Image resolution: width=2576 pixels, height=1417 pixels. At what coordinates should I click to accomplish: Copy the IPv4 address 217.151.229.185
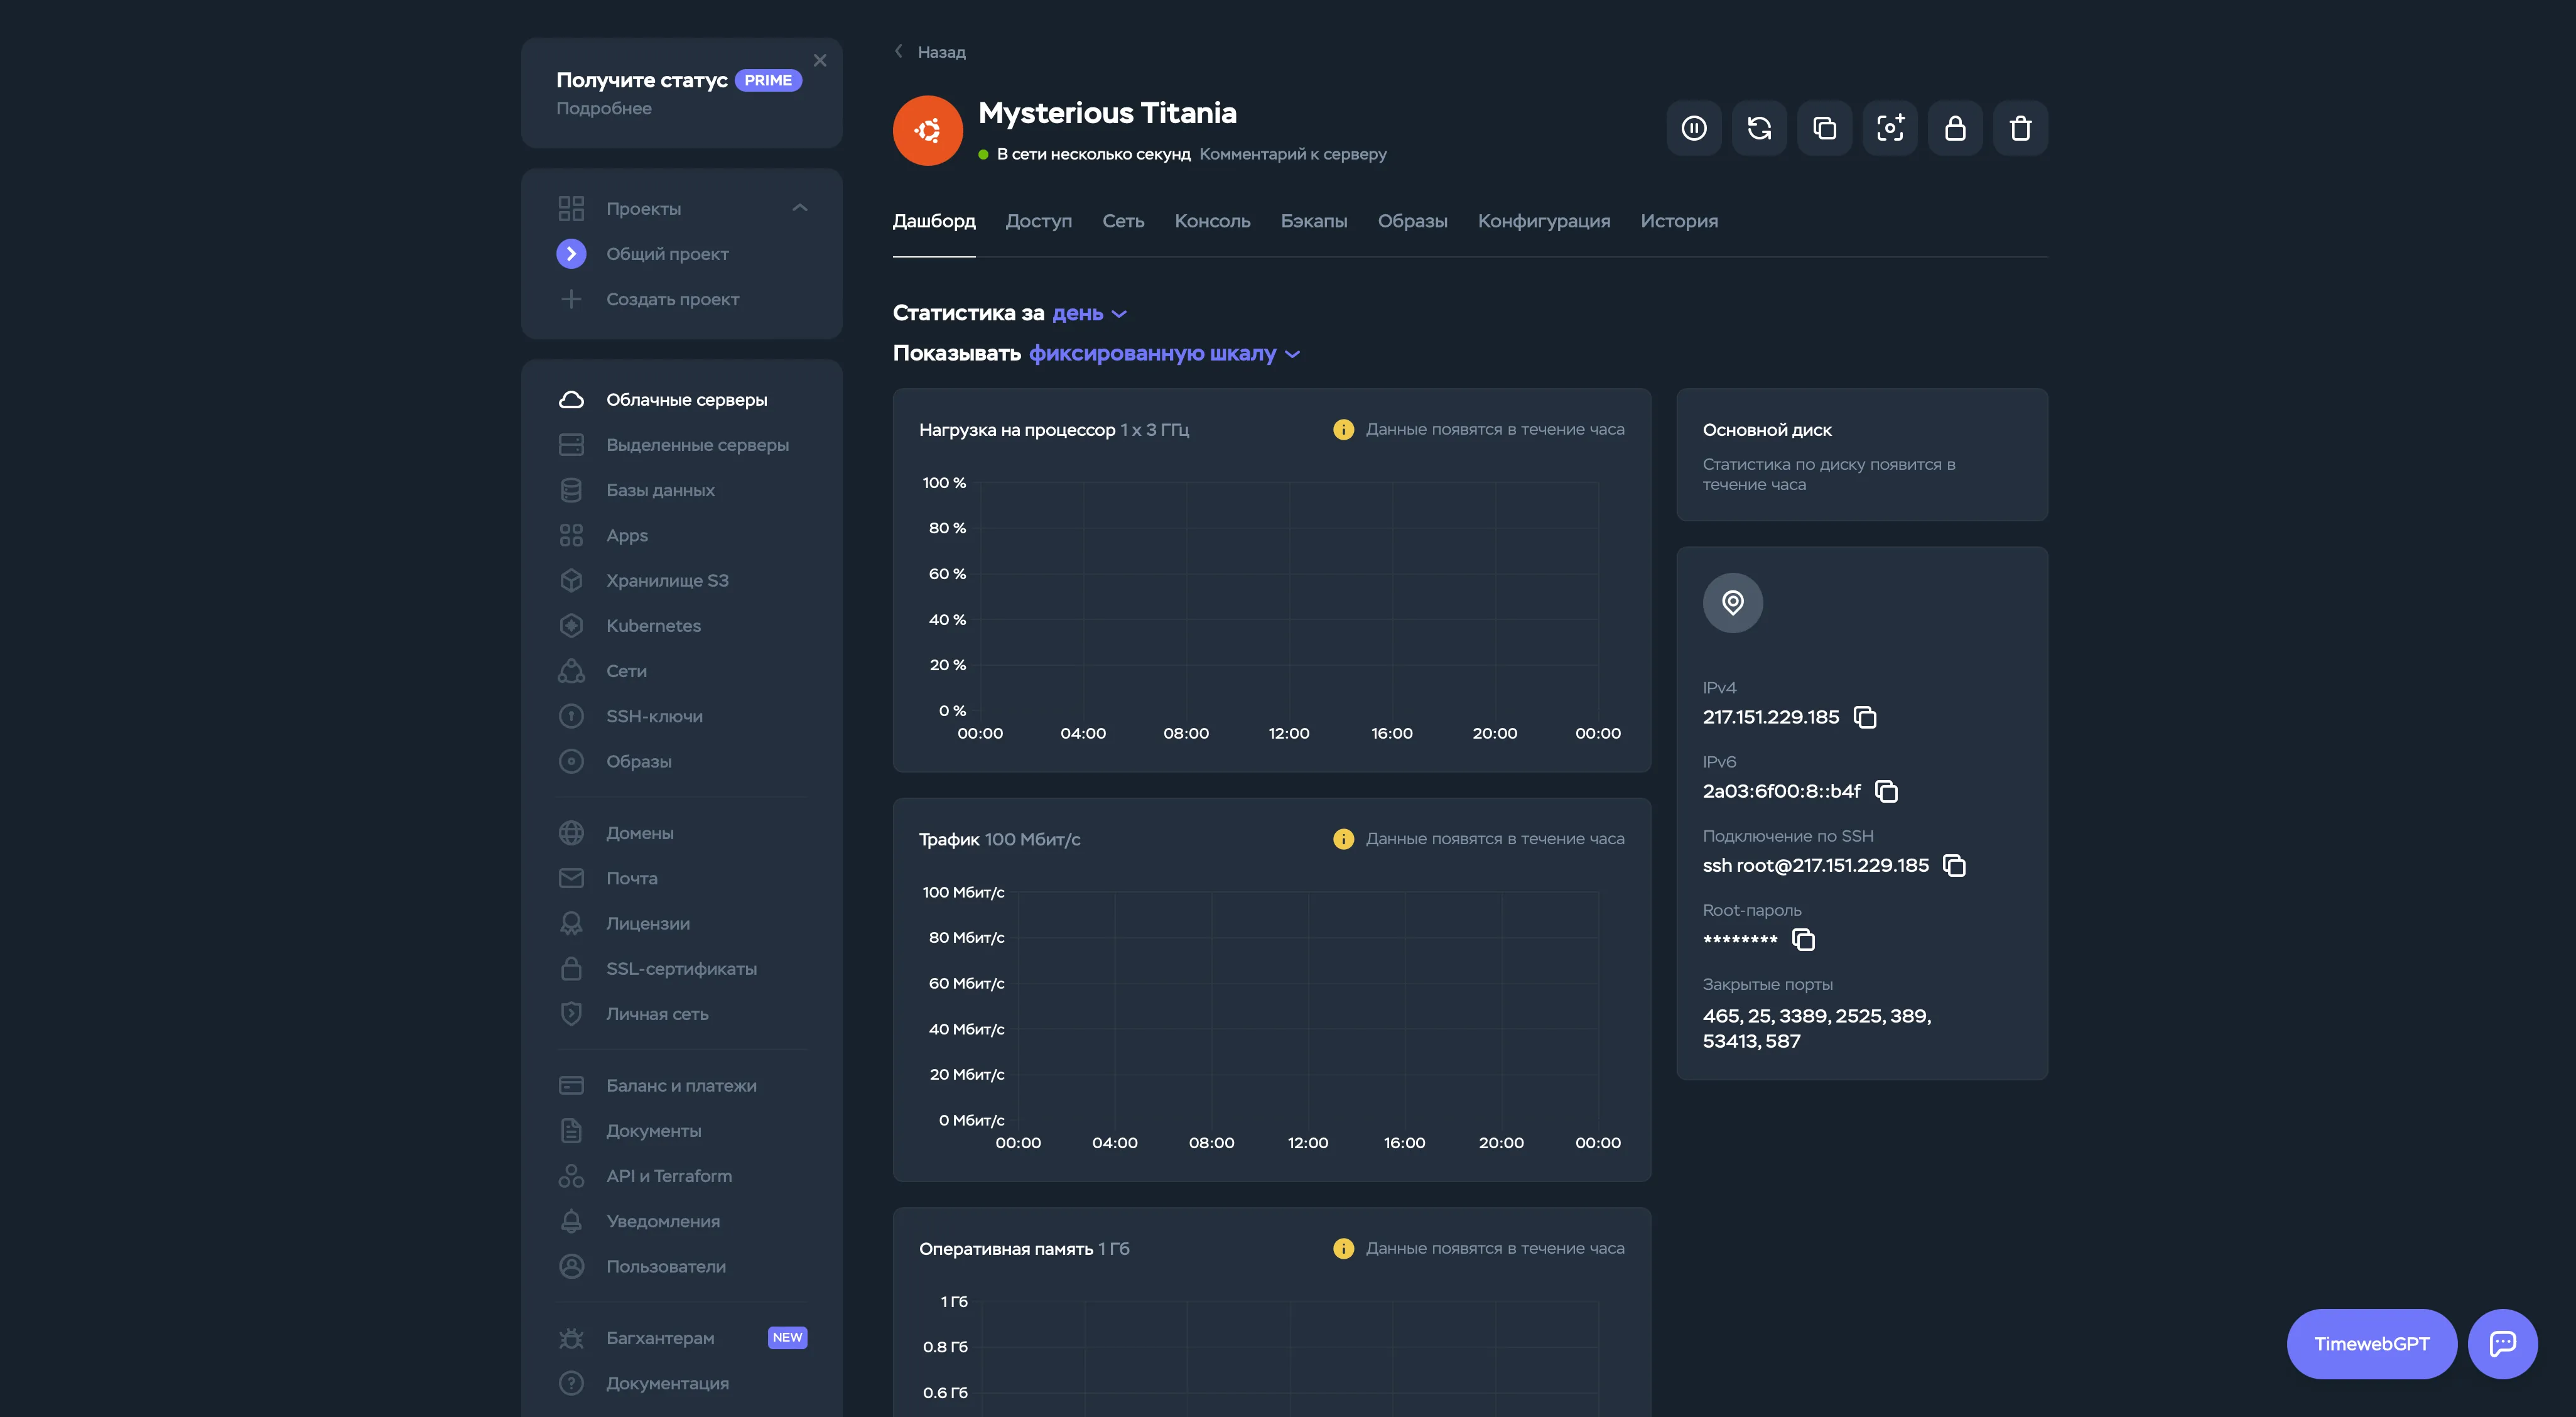[x=1865, y=717]
